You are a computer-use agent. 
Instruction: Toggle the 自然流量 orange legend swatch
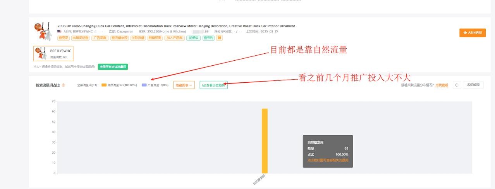(x=104, y=85)
